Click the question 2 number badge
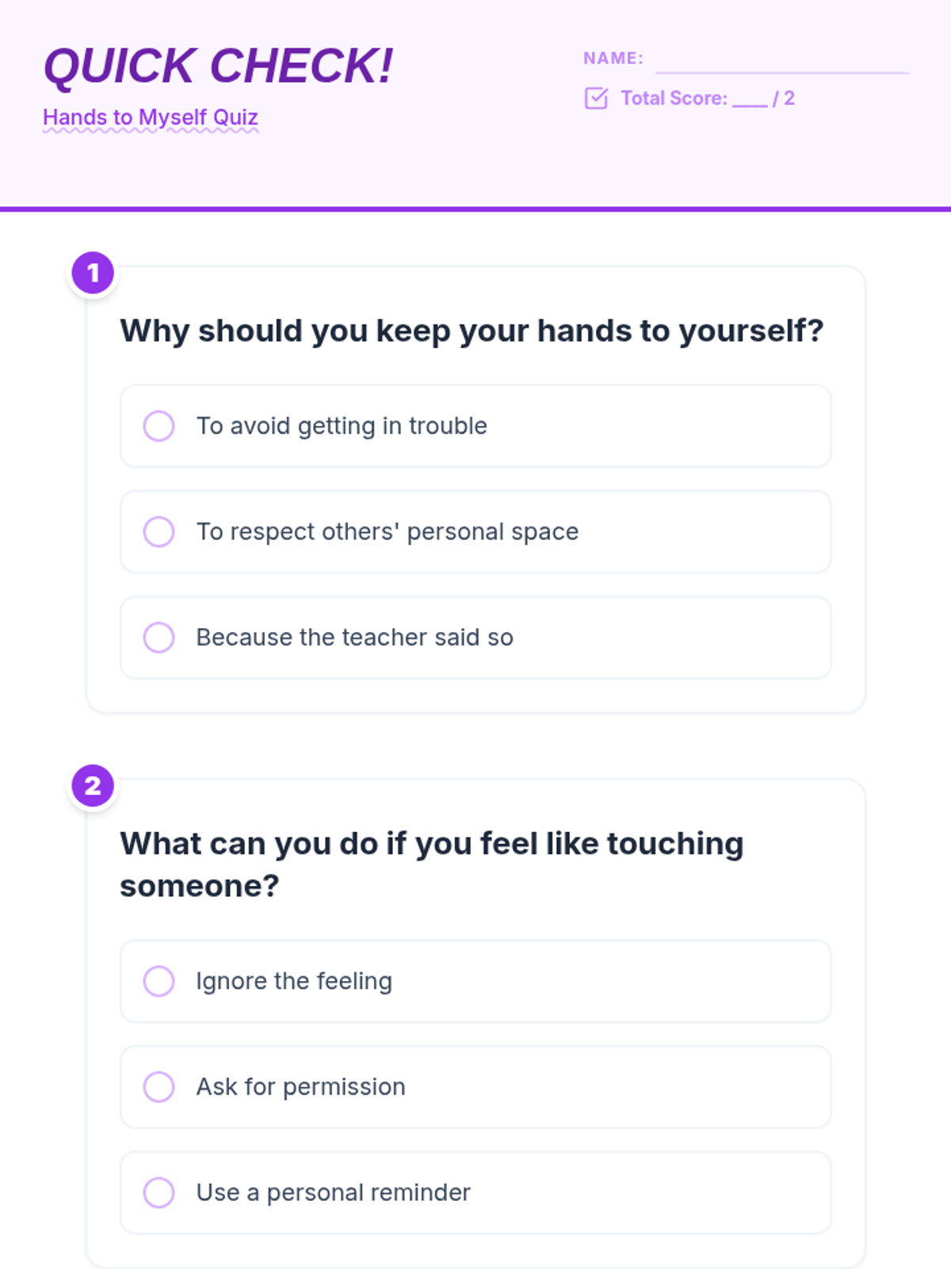The image size is (951, 1269). coord(94,786)
